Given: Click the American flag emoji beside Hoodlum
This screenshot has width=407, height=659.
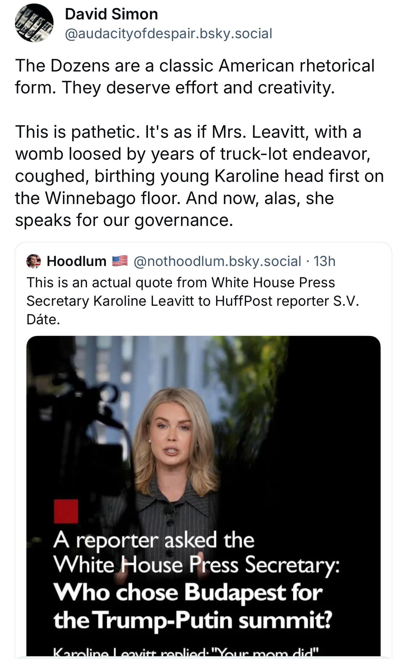Looking at the screenshot, I should 120,261.
